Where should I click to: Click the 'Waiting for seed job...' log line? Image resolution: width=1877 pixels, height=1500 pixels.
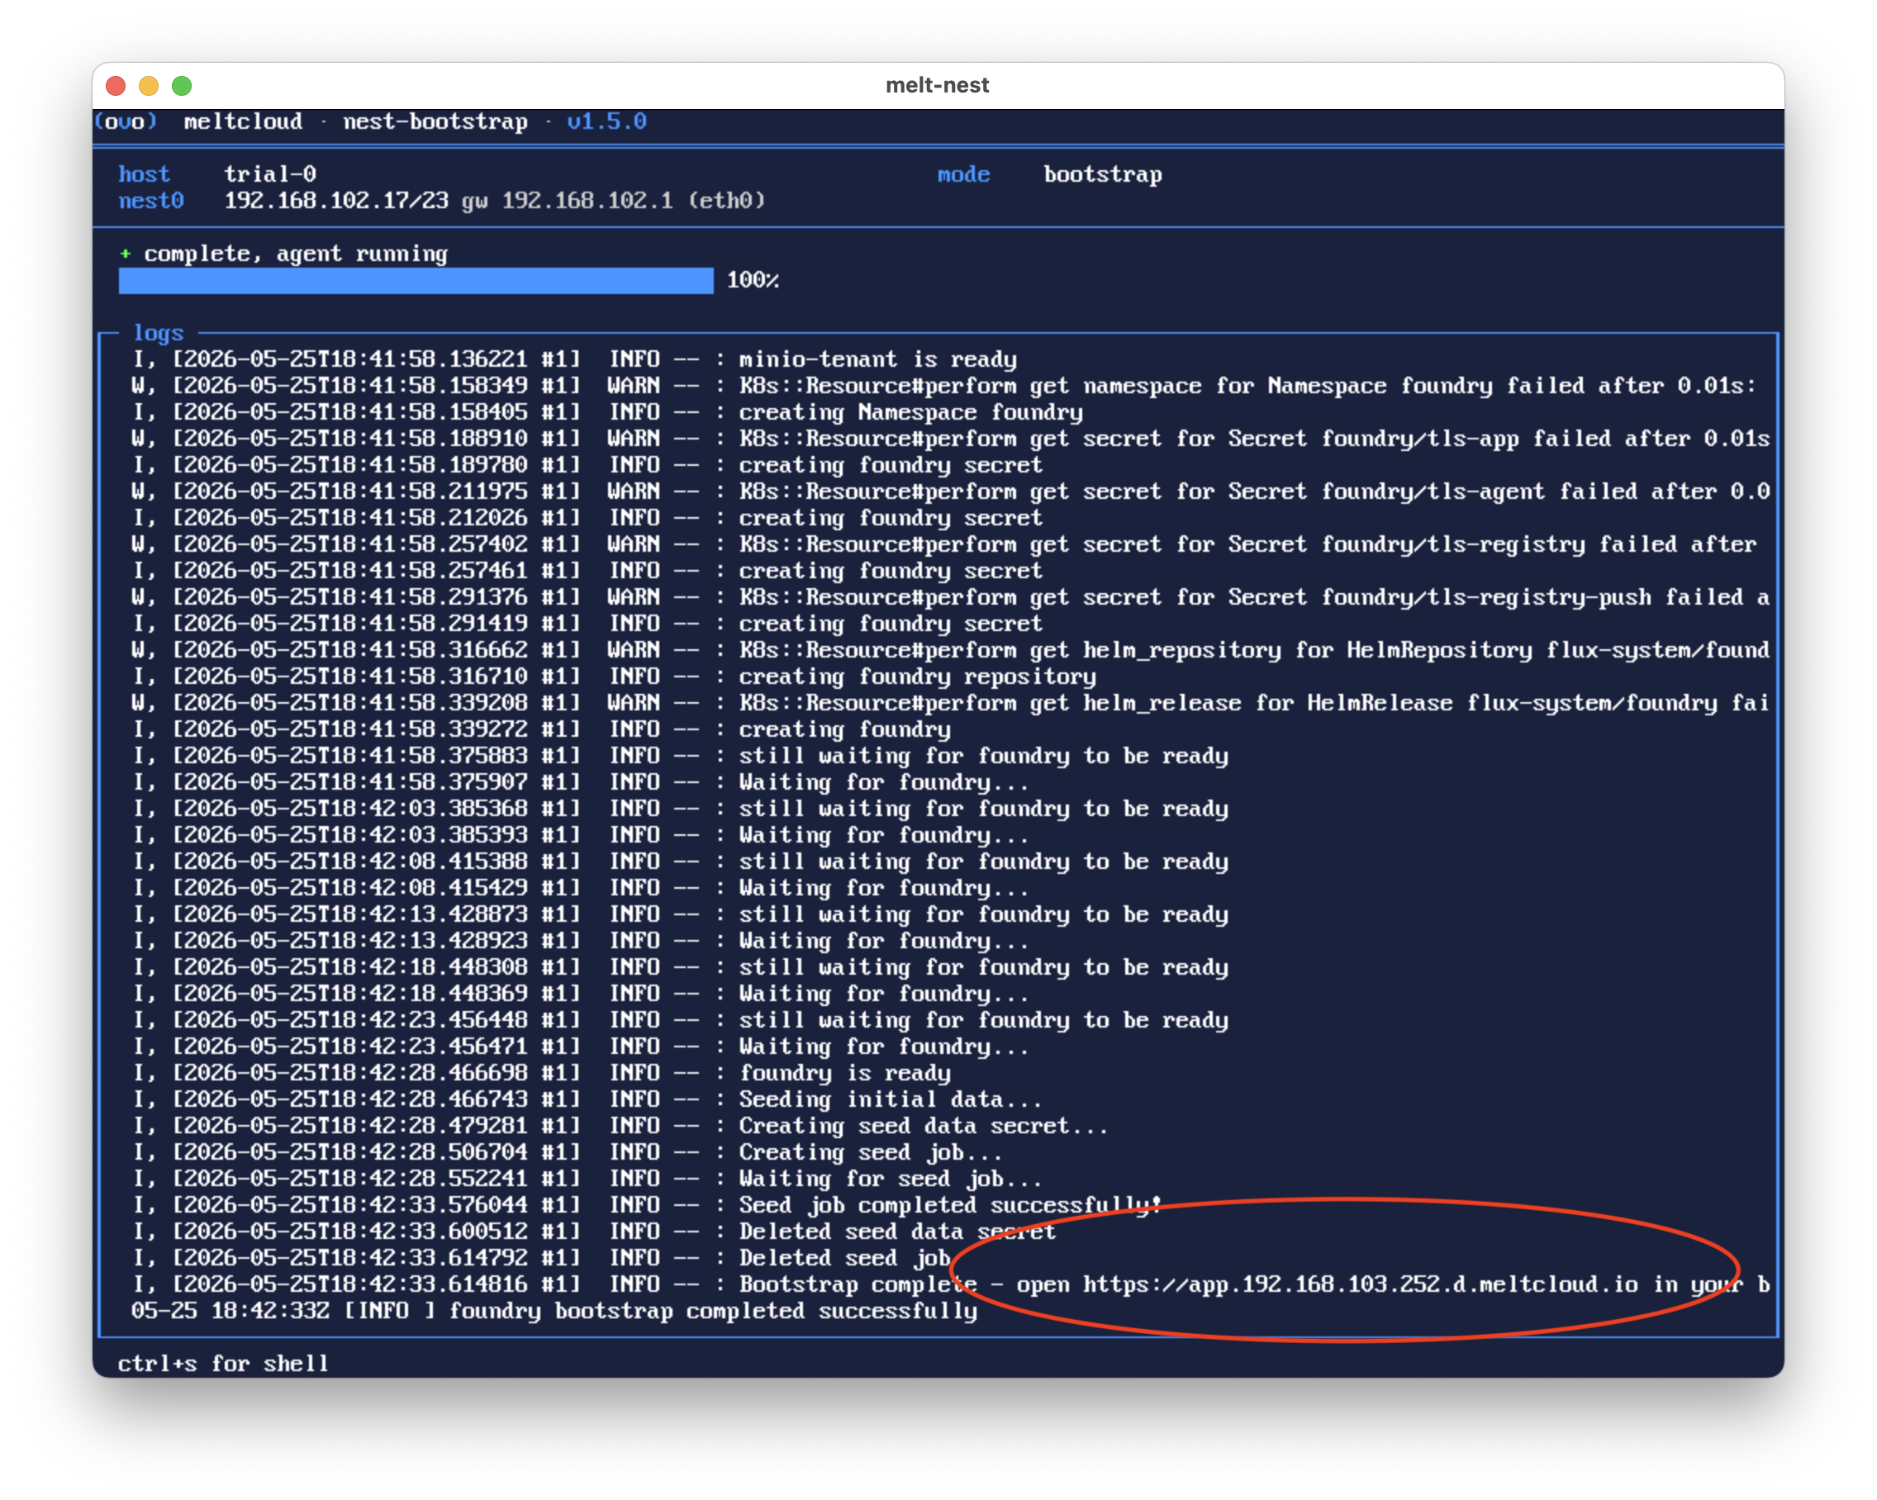pos(587,1178)
